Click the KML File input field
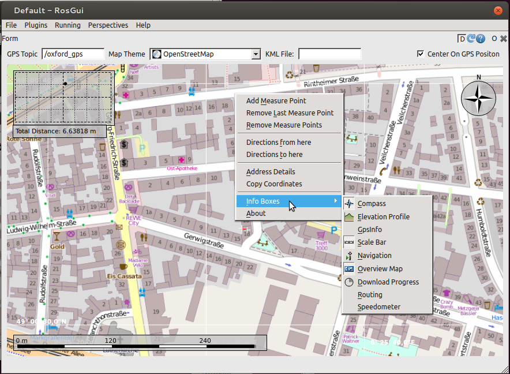The height and width of the screenshot is (374, 510). [329, 54]
